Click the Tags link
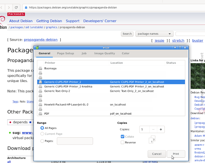The image size is (205, 163). pyautogui.click(x=15, y=101)
